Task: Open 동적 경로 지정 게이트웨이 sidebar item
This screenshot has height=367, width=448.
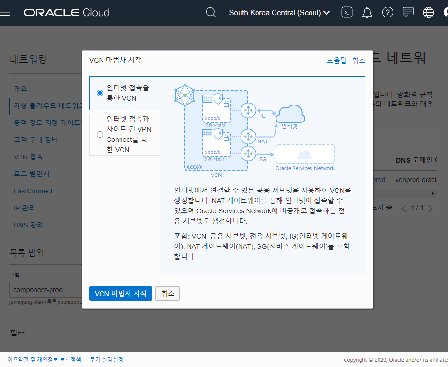Action: pyautogui.click(x=48, y=122)
